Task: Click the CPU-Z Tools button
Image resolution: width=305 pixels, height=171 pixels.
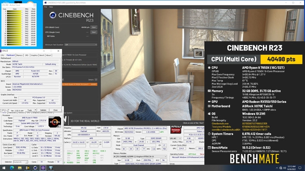Action: point(30,110)
